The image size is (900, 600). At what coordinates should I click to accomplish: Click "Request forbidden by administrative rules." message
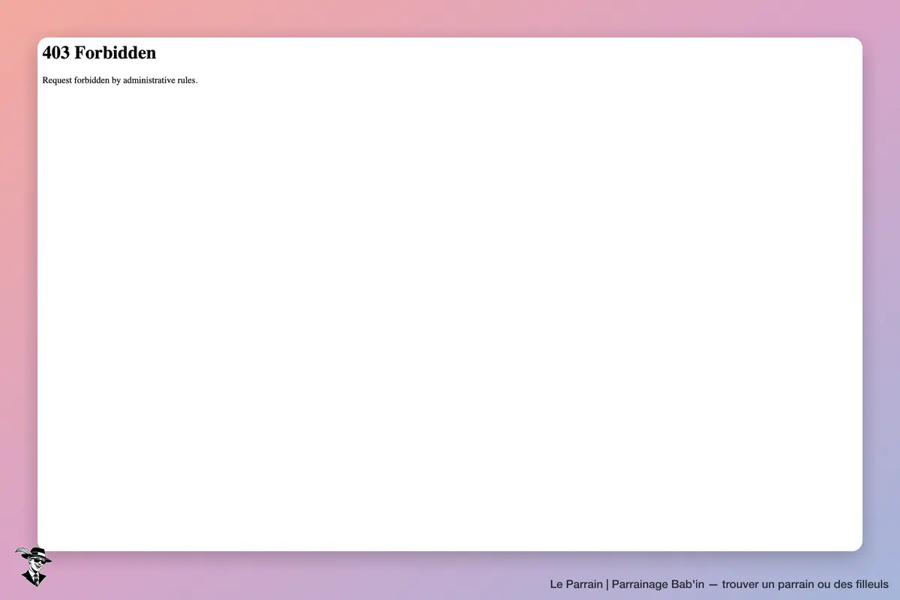120,80
